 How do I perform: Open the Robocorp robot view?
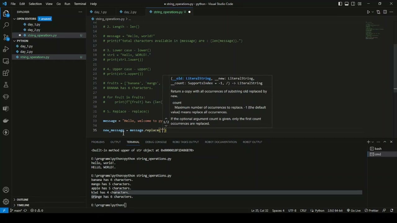click(x=6, y=97)
